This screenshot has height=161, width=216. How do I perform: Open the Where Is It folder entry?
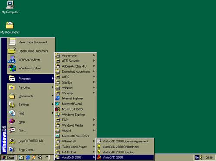(x=75, y=141)
